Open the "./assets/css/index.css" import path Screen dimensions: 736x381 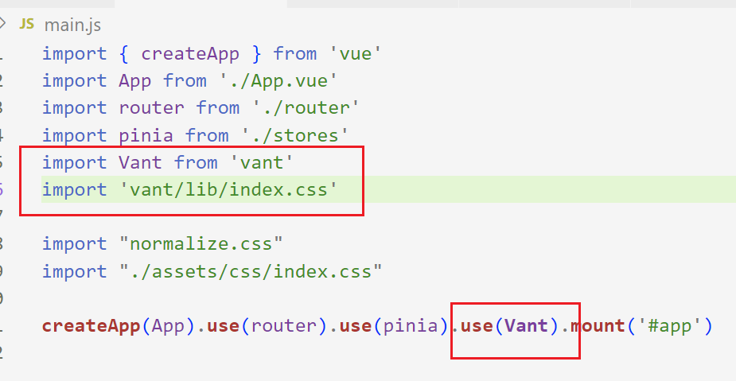point(251,271)
